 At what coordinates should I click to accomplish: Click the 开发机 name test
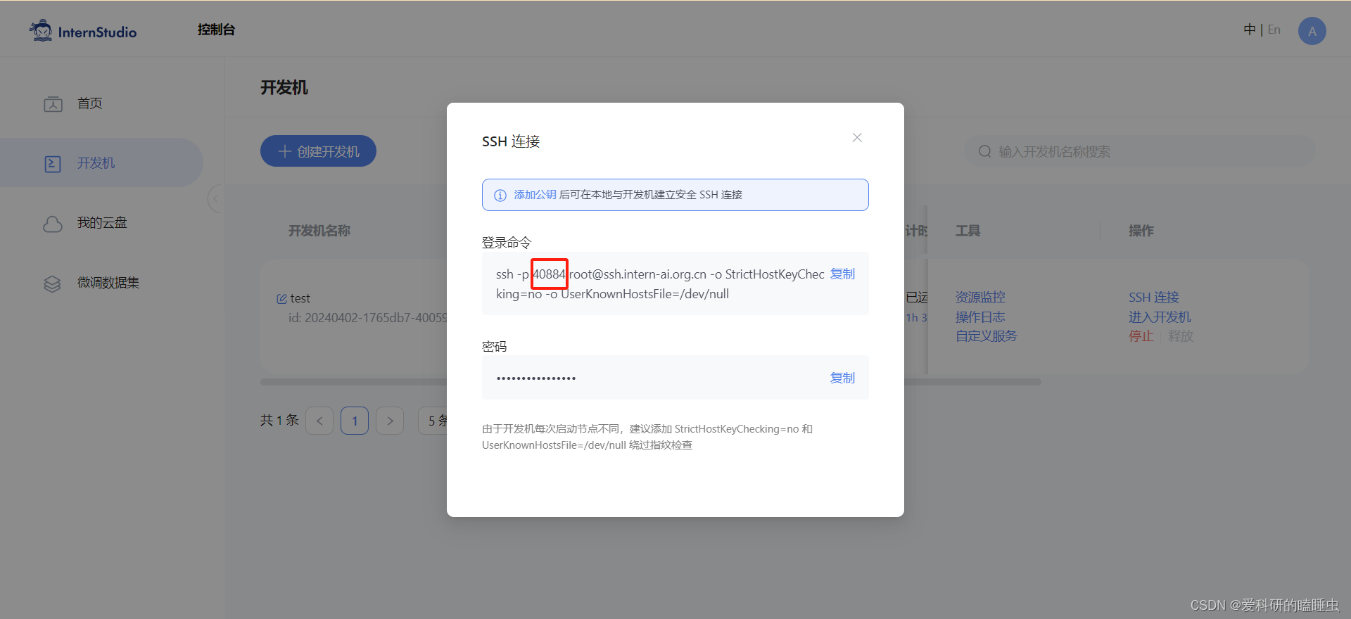pos(300,298)
